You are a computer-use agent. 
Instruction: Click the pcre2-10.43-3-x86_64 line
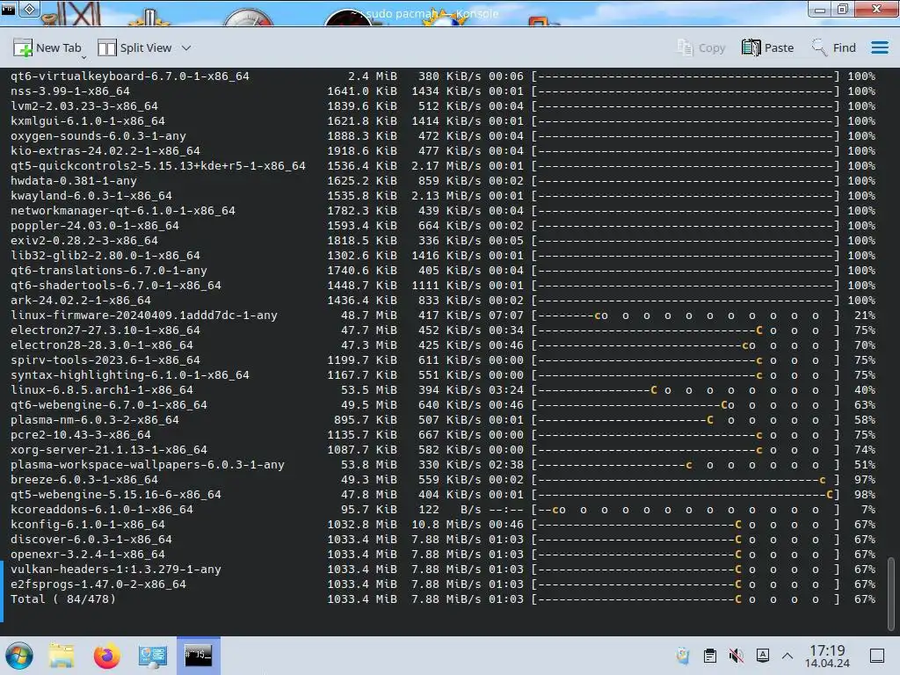click(443, 434)
